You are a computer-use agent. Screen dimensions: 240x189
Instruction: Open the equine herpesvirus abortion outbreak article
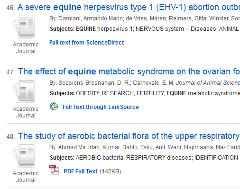coord(129,7)
